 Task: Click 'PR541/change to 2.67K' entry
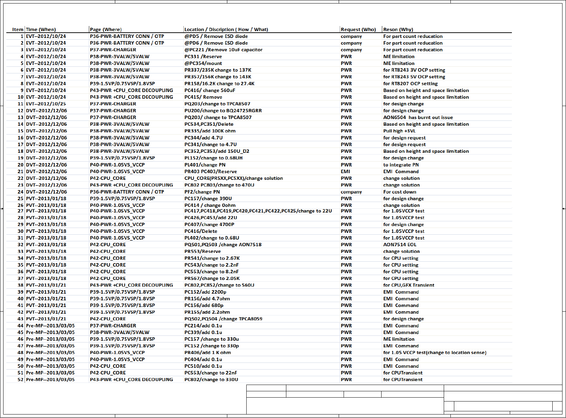[x=212, y=258]
